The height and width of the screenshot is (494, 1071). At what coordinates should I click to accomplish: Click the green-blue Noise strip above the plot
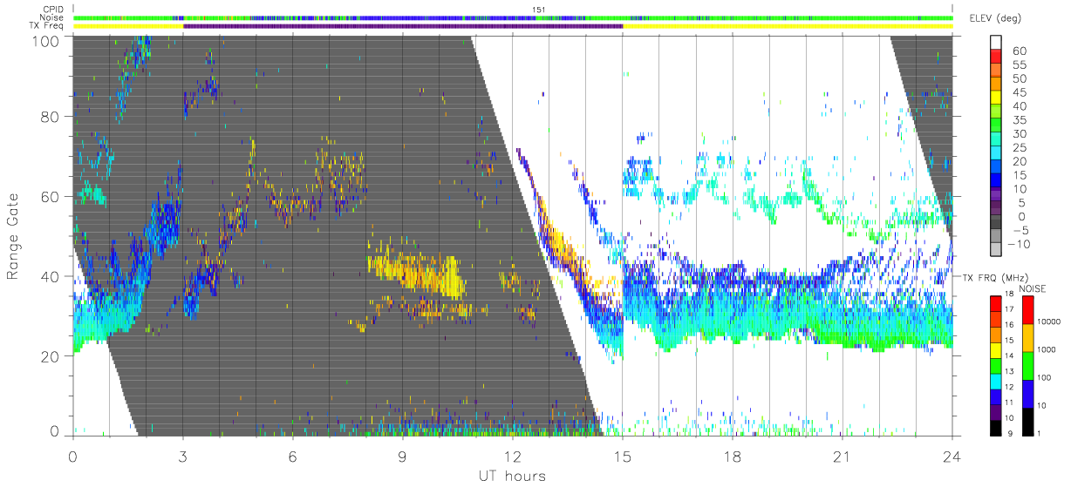[x=513, y=17]
